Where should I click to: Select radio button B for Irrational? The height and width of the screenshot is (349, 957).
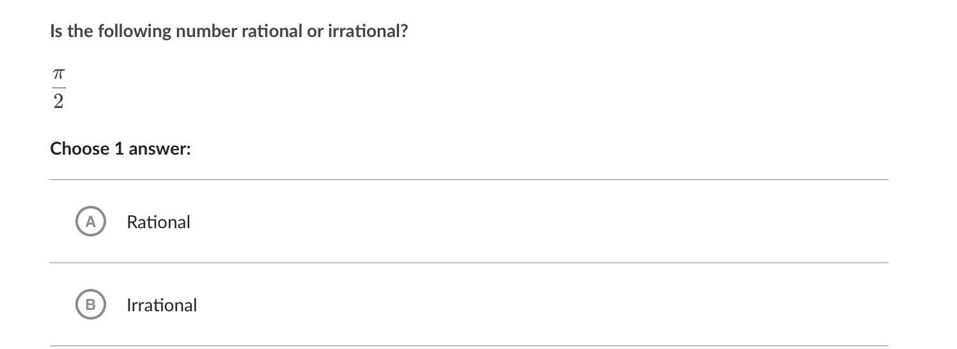coord(90,305)
